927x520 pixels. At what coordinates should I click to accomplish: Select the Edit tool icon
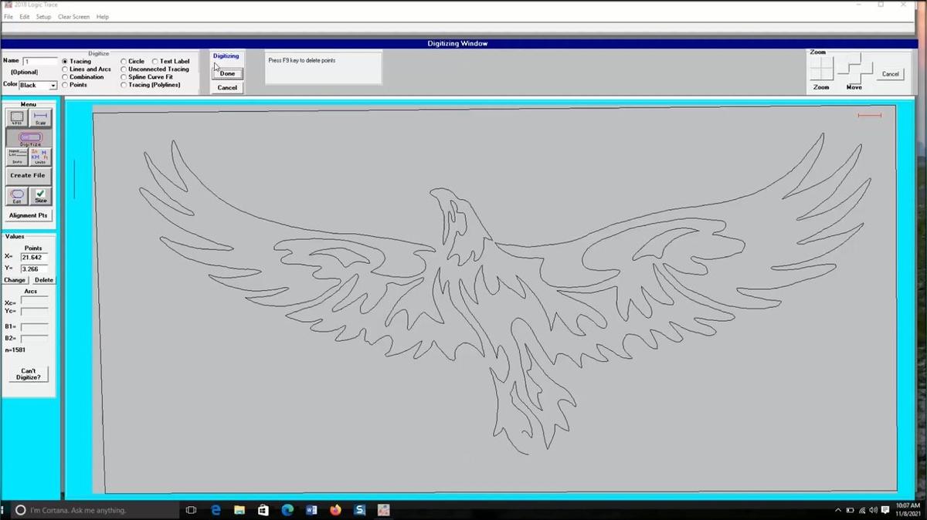click(x=17, y=196)
